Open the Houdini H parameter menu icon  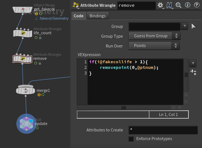169,5
